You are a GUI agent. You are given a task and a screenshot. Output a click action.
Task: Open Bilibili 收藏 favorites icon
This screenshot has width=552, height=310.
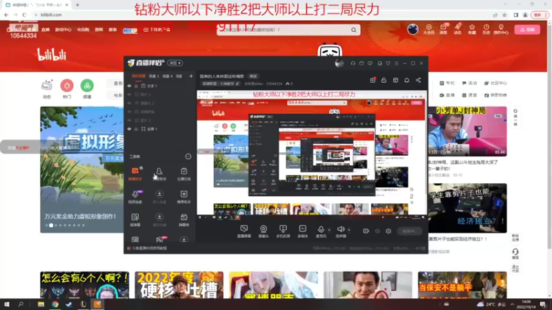(472, 29)
